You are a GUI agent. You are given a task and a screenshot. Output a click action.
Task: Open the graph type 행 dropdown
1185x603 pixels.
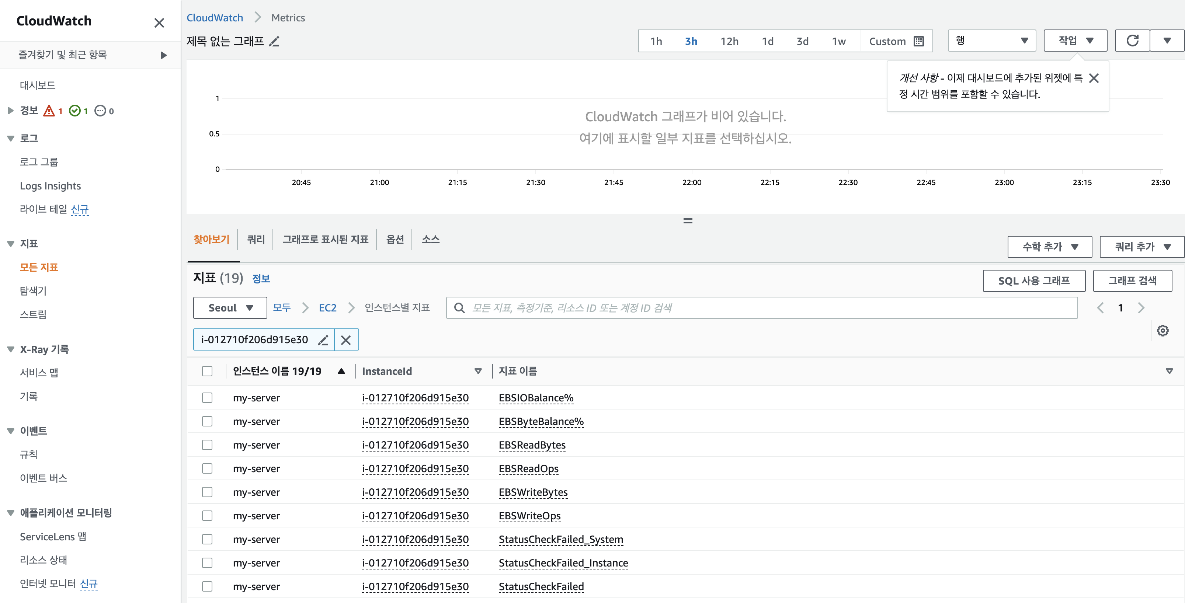pyautogui.click(x=992, y=41)
